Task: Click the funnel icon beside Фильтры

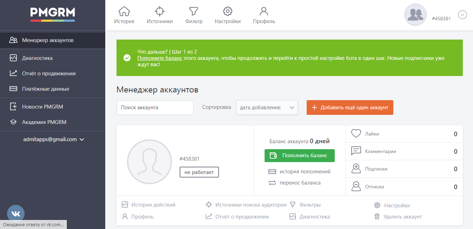Action: click(293, 204)
